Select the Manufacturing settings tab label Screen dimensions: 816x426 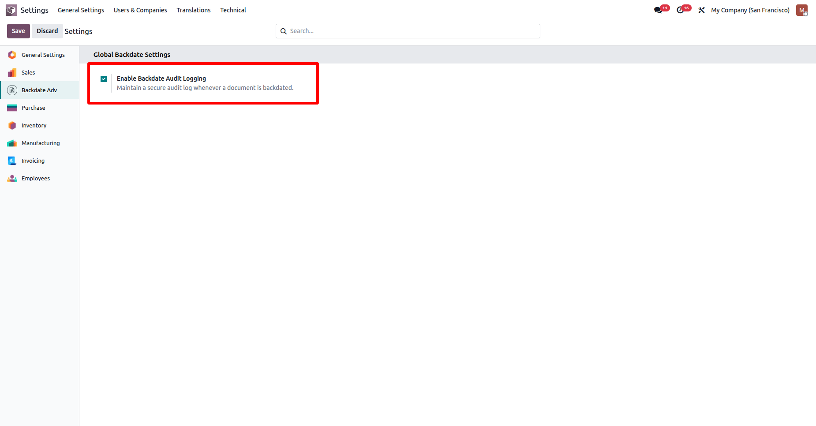pos(41,143)
